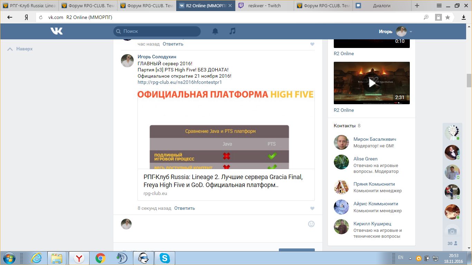Open the rpg-club.eu/ns2016hfcontestpr1 link
The height and width of the screenshot is (265, 472).
click(x=179, y=82)
